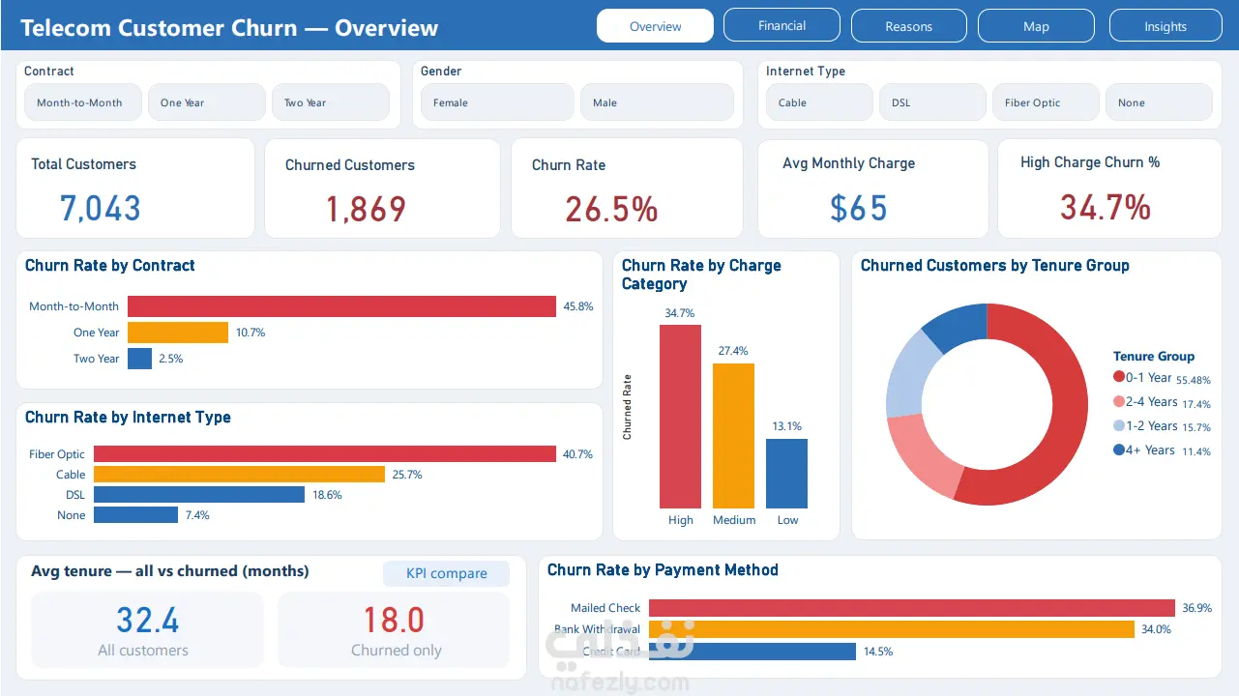Click the Mailed Check payment bar

coord(911,608)
